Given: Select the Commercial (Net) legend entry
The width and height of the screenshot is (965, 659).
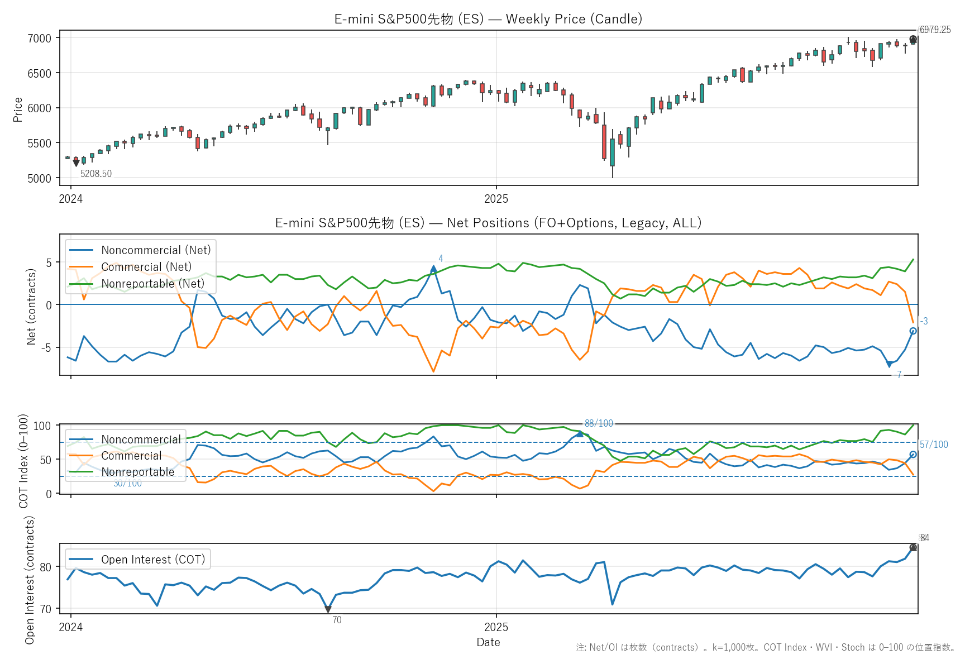Looking at the screenshot, I should pos(146,267).
